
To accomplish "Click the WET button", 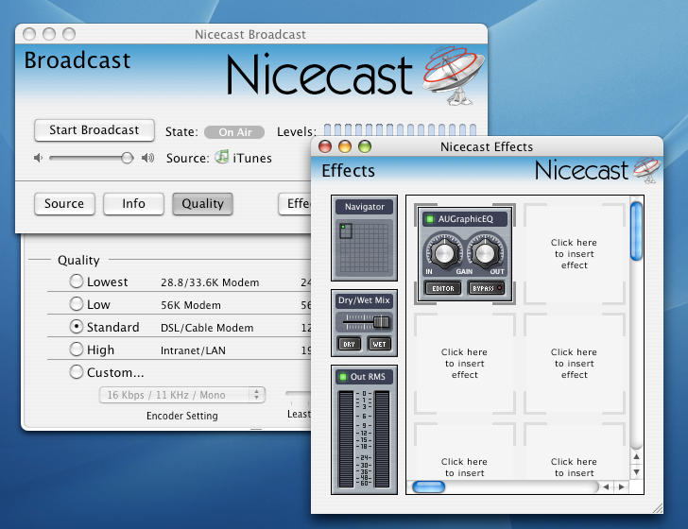I will click(379, 345).
